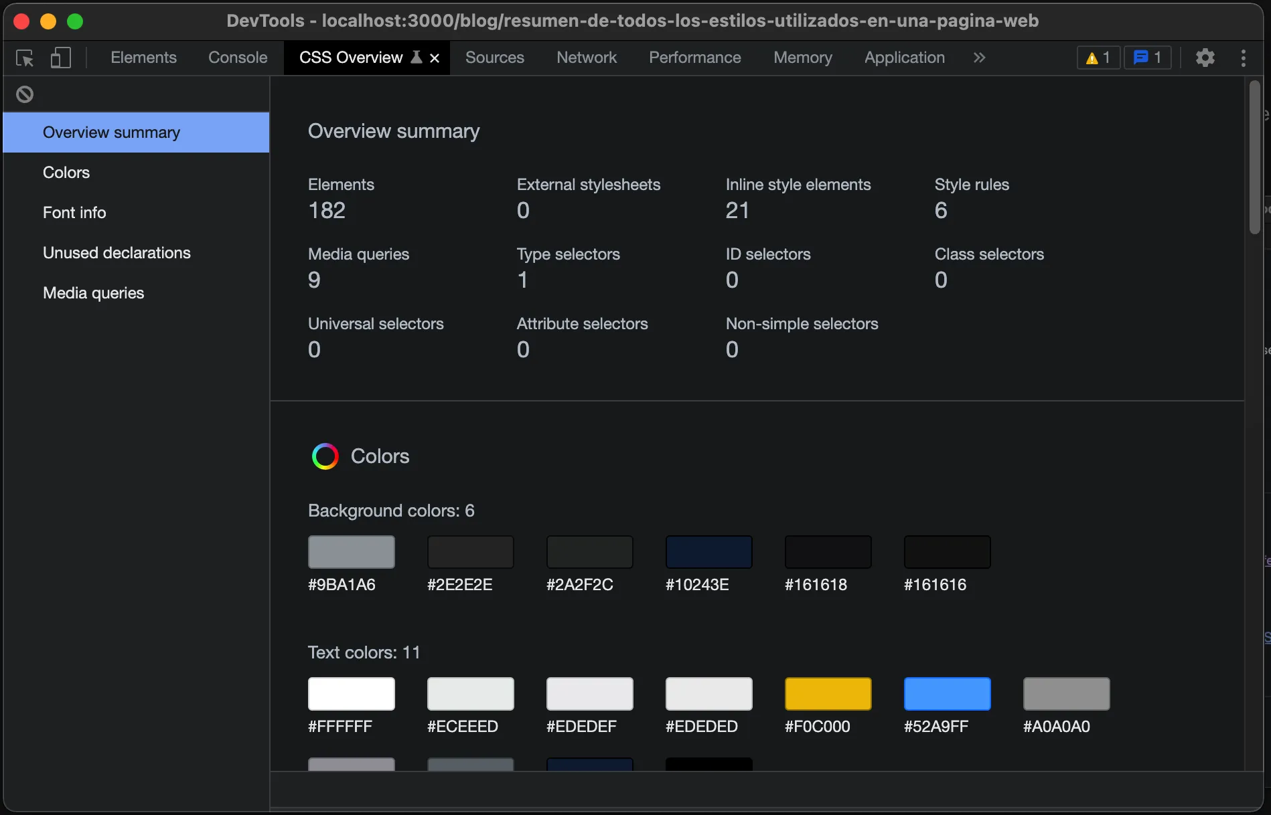The height and width of the screenshot is (815, 1271).
Task: Select the inspect element tool
Action: tap(25, 58)
